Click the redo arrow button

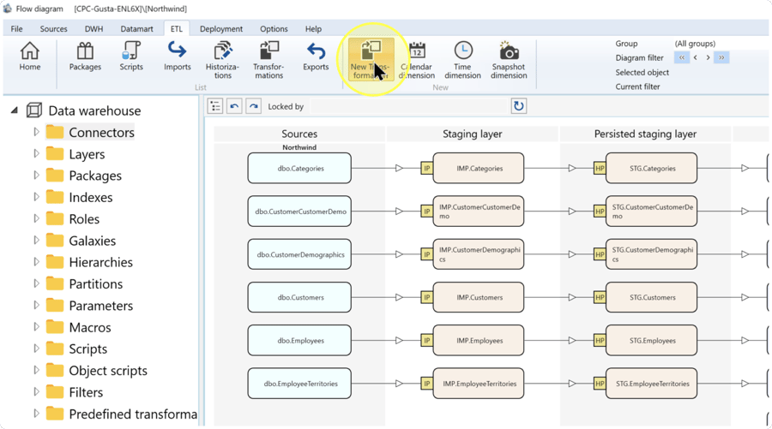pos(254,106)
